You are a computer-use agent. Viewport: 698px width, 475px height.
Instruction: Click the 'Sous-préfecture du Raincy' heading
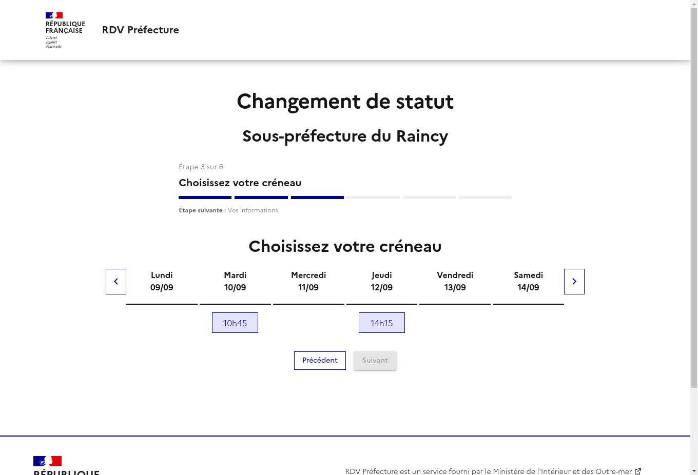pyautogui.click(x=345, y=136)
